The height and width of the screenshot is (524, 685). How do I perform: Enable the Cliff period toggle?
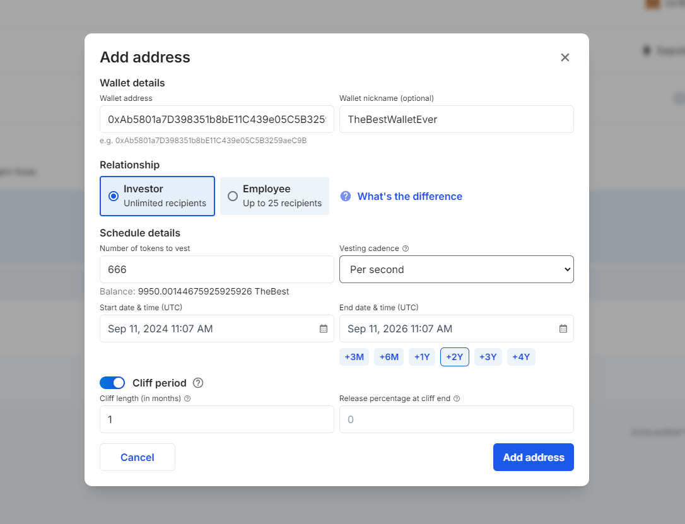(112, 383)
